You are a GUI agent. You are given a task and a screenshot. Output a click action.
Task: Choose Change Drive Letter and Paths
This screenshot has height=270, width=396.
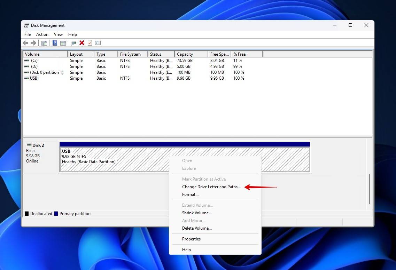[x=211, y=187]
